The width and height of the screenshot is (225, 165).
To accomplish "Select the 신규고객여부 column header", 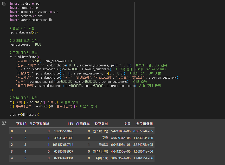I will [x=39, y=124].
